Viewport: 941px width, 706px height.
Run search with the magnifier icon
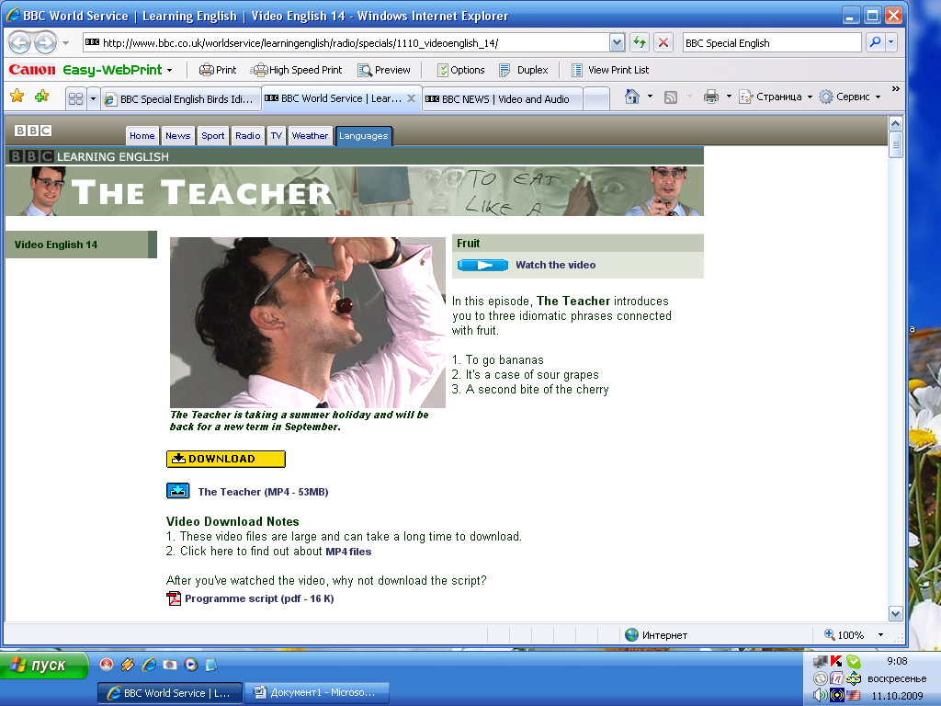[875, 42]
